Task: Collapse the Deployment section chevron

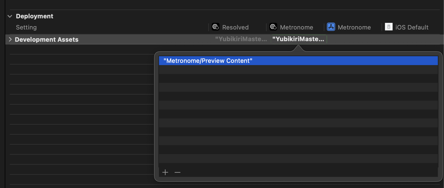Action: (10, 16)
